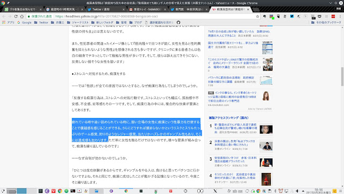The height and width of the screenshot is (194, 344).
Task: Click the blue Twitter-bird extension icon
Action: tap(292, 16)
